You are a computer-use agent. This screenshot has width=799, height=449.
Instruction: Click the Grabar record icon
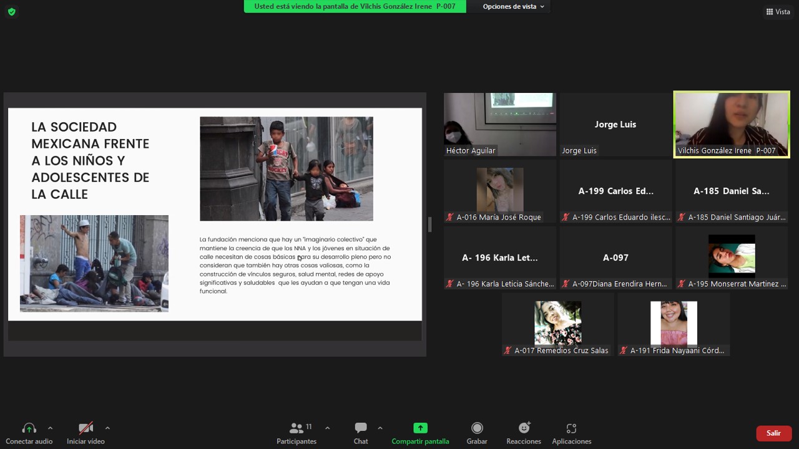[x=477, y=428]
